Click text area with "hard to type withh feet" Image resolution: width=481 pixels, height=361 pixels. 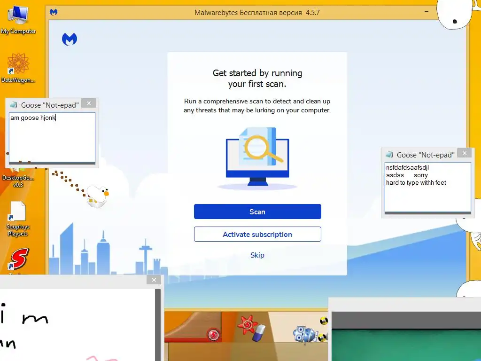coord(427,187)
